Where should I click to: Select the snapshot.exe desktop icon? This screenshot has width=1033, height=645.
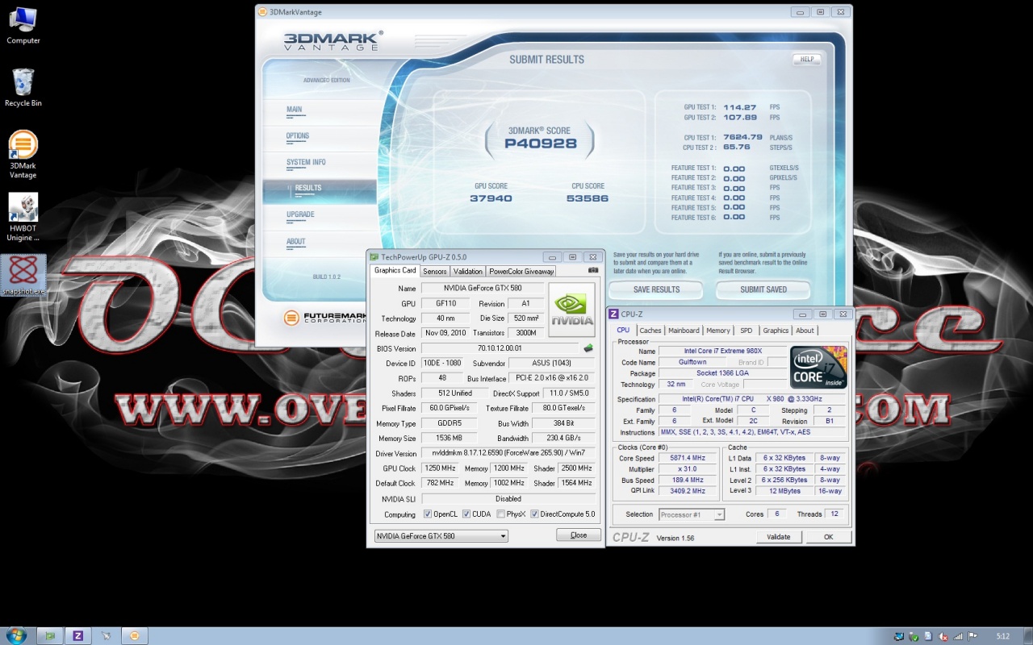[x=23, y=274]
